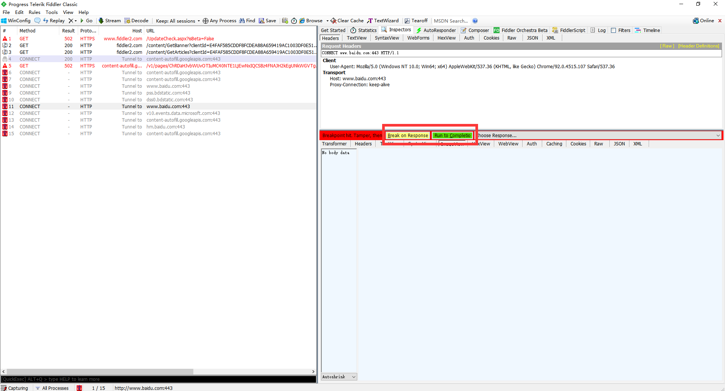
Task: Click Tearoff to detach inspectors
Action: (416, 21)
